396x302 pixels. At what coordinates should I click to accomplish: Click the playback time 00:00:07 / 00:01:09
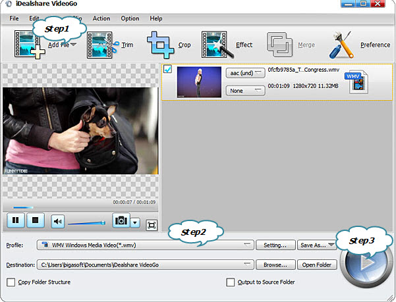coord(134,202)
